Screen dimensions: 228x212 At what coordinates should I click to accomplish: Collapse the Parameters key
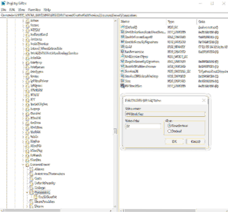click(27, 192)
